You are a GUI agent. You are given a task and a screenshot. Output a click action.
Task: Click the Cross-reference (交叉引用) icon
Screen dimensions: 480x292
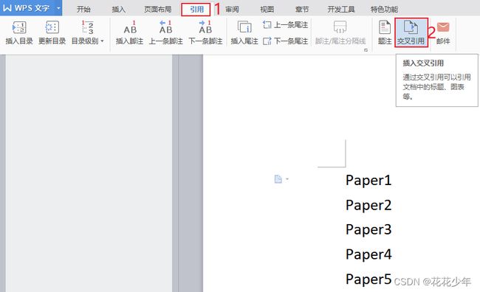411,27
